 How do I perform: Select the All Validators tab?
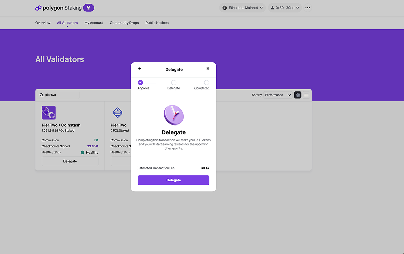click(x=67, y=23)
